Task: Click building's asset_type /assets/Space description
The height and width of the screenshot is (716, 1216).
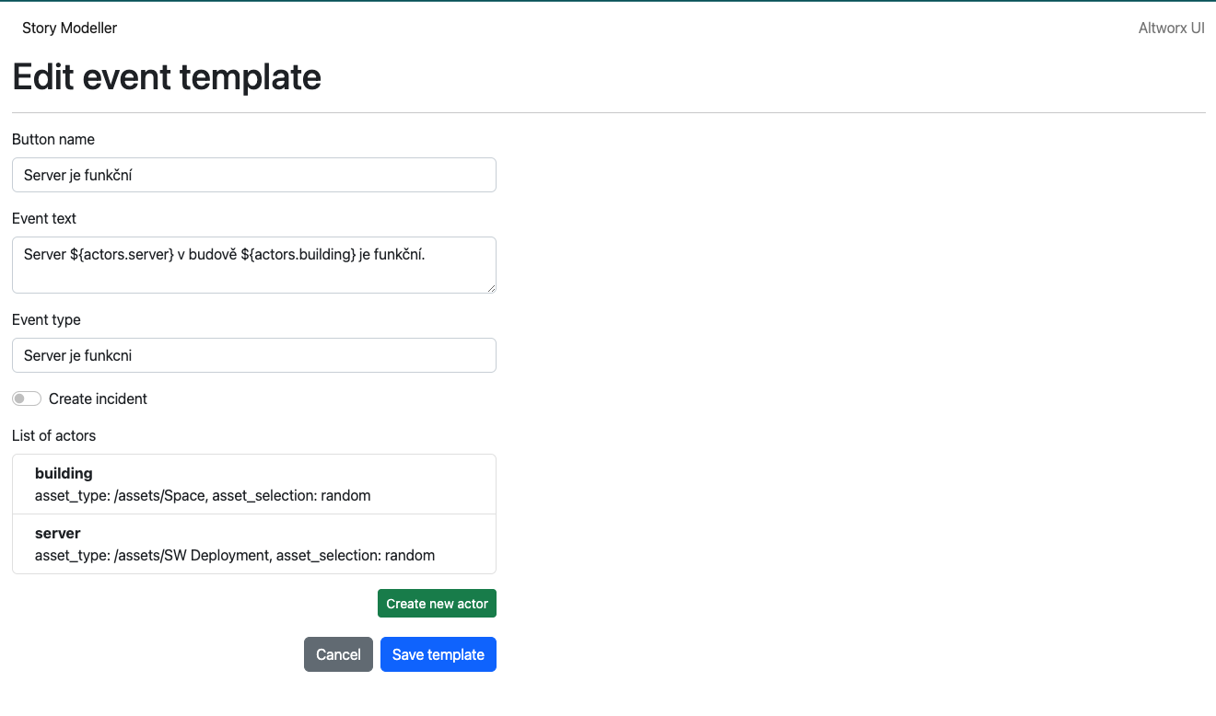Action: [203, 495]
